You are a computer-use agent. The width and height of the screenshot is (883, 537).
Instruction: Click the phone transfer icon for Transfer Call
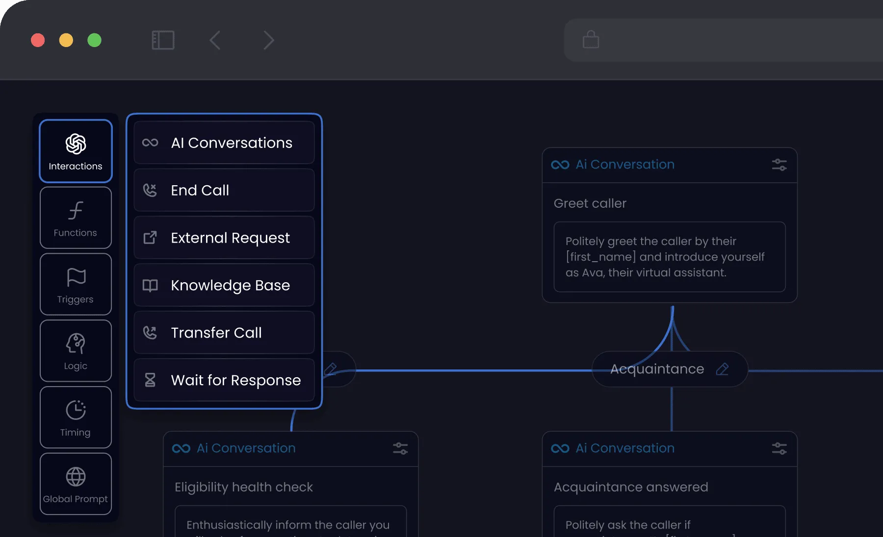pos(150,333)
